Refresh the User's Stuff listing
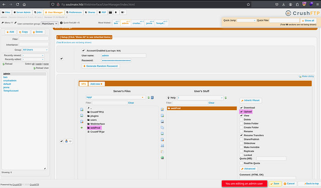The height and width of the screenshot is (188, 321). tap(226, 98)
